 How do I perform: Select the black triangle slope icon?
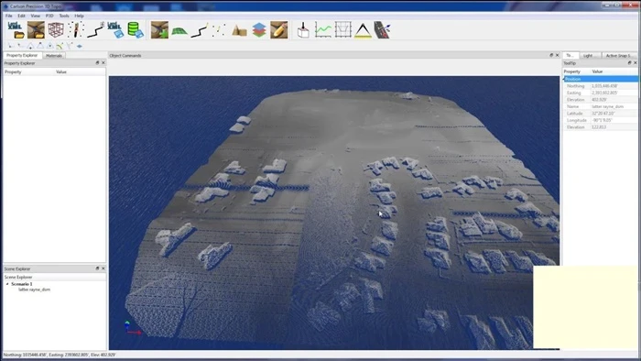coord(363,30)
